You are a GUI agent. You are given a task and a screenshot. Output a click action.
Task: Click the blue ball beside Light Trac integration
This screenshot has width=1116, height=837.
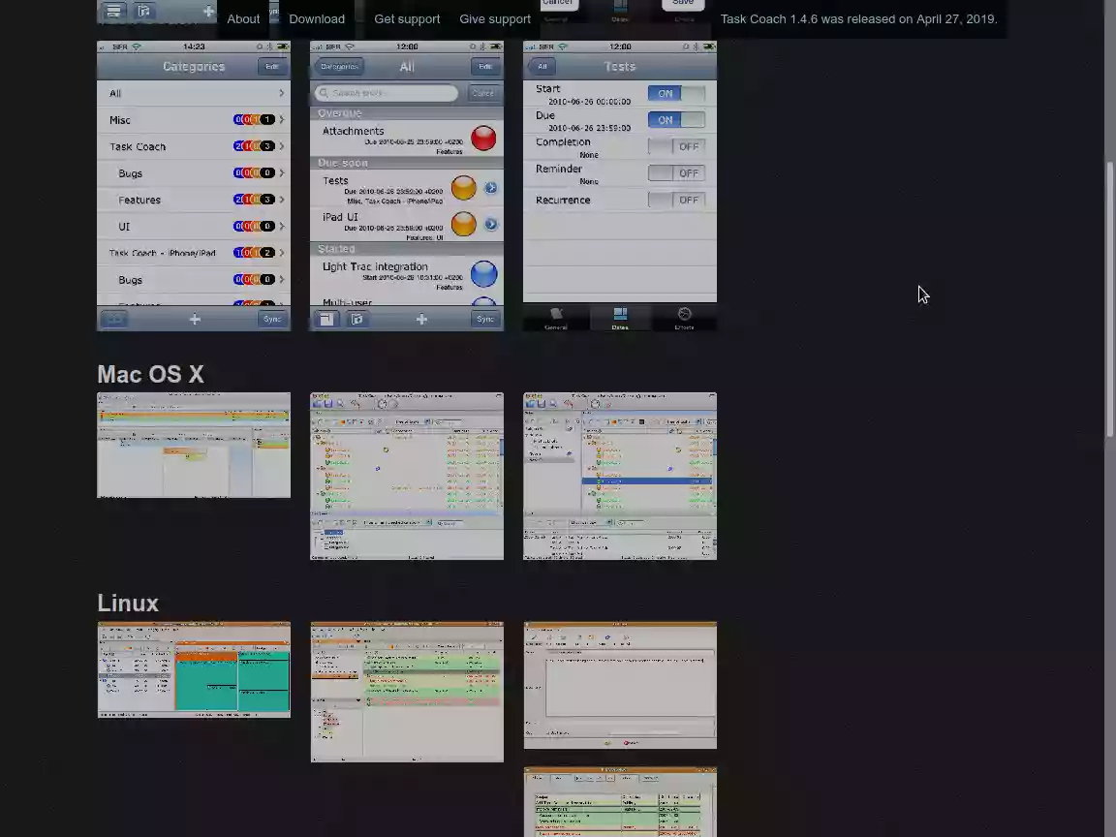point(483,274)
